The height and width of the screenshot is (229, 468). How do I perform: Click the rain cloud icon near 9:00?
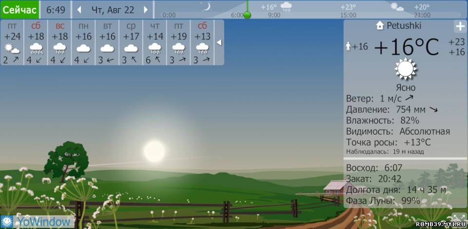tap(287, 7)
